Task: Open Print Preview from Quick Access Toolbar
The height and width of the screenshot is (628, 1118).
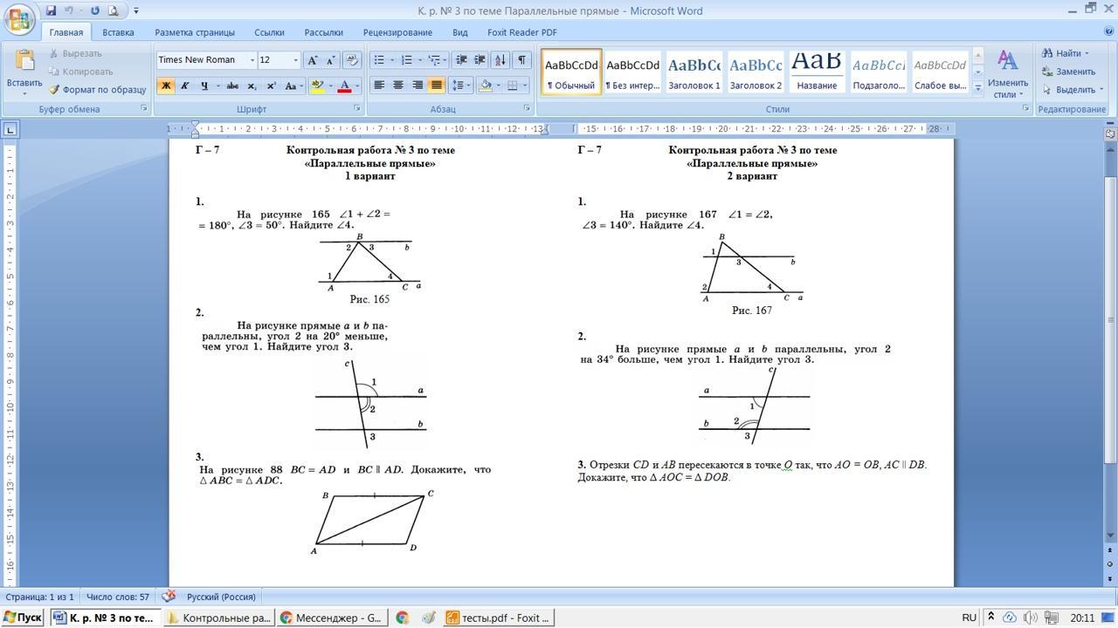Action: pyautogui.click(x=114, y=10)
